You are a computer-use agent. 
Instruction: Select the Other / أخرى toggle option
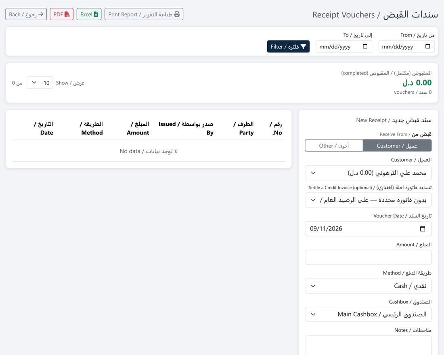tap(334, 146)
